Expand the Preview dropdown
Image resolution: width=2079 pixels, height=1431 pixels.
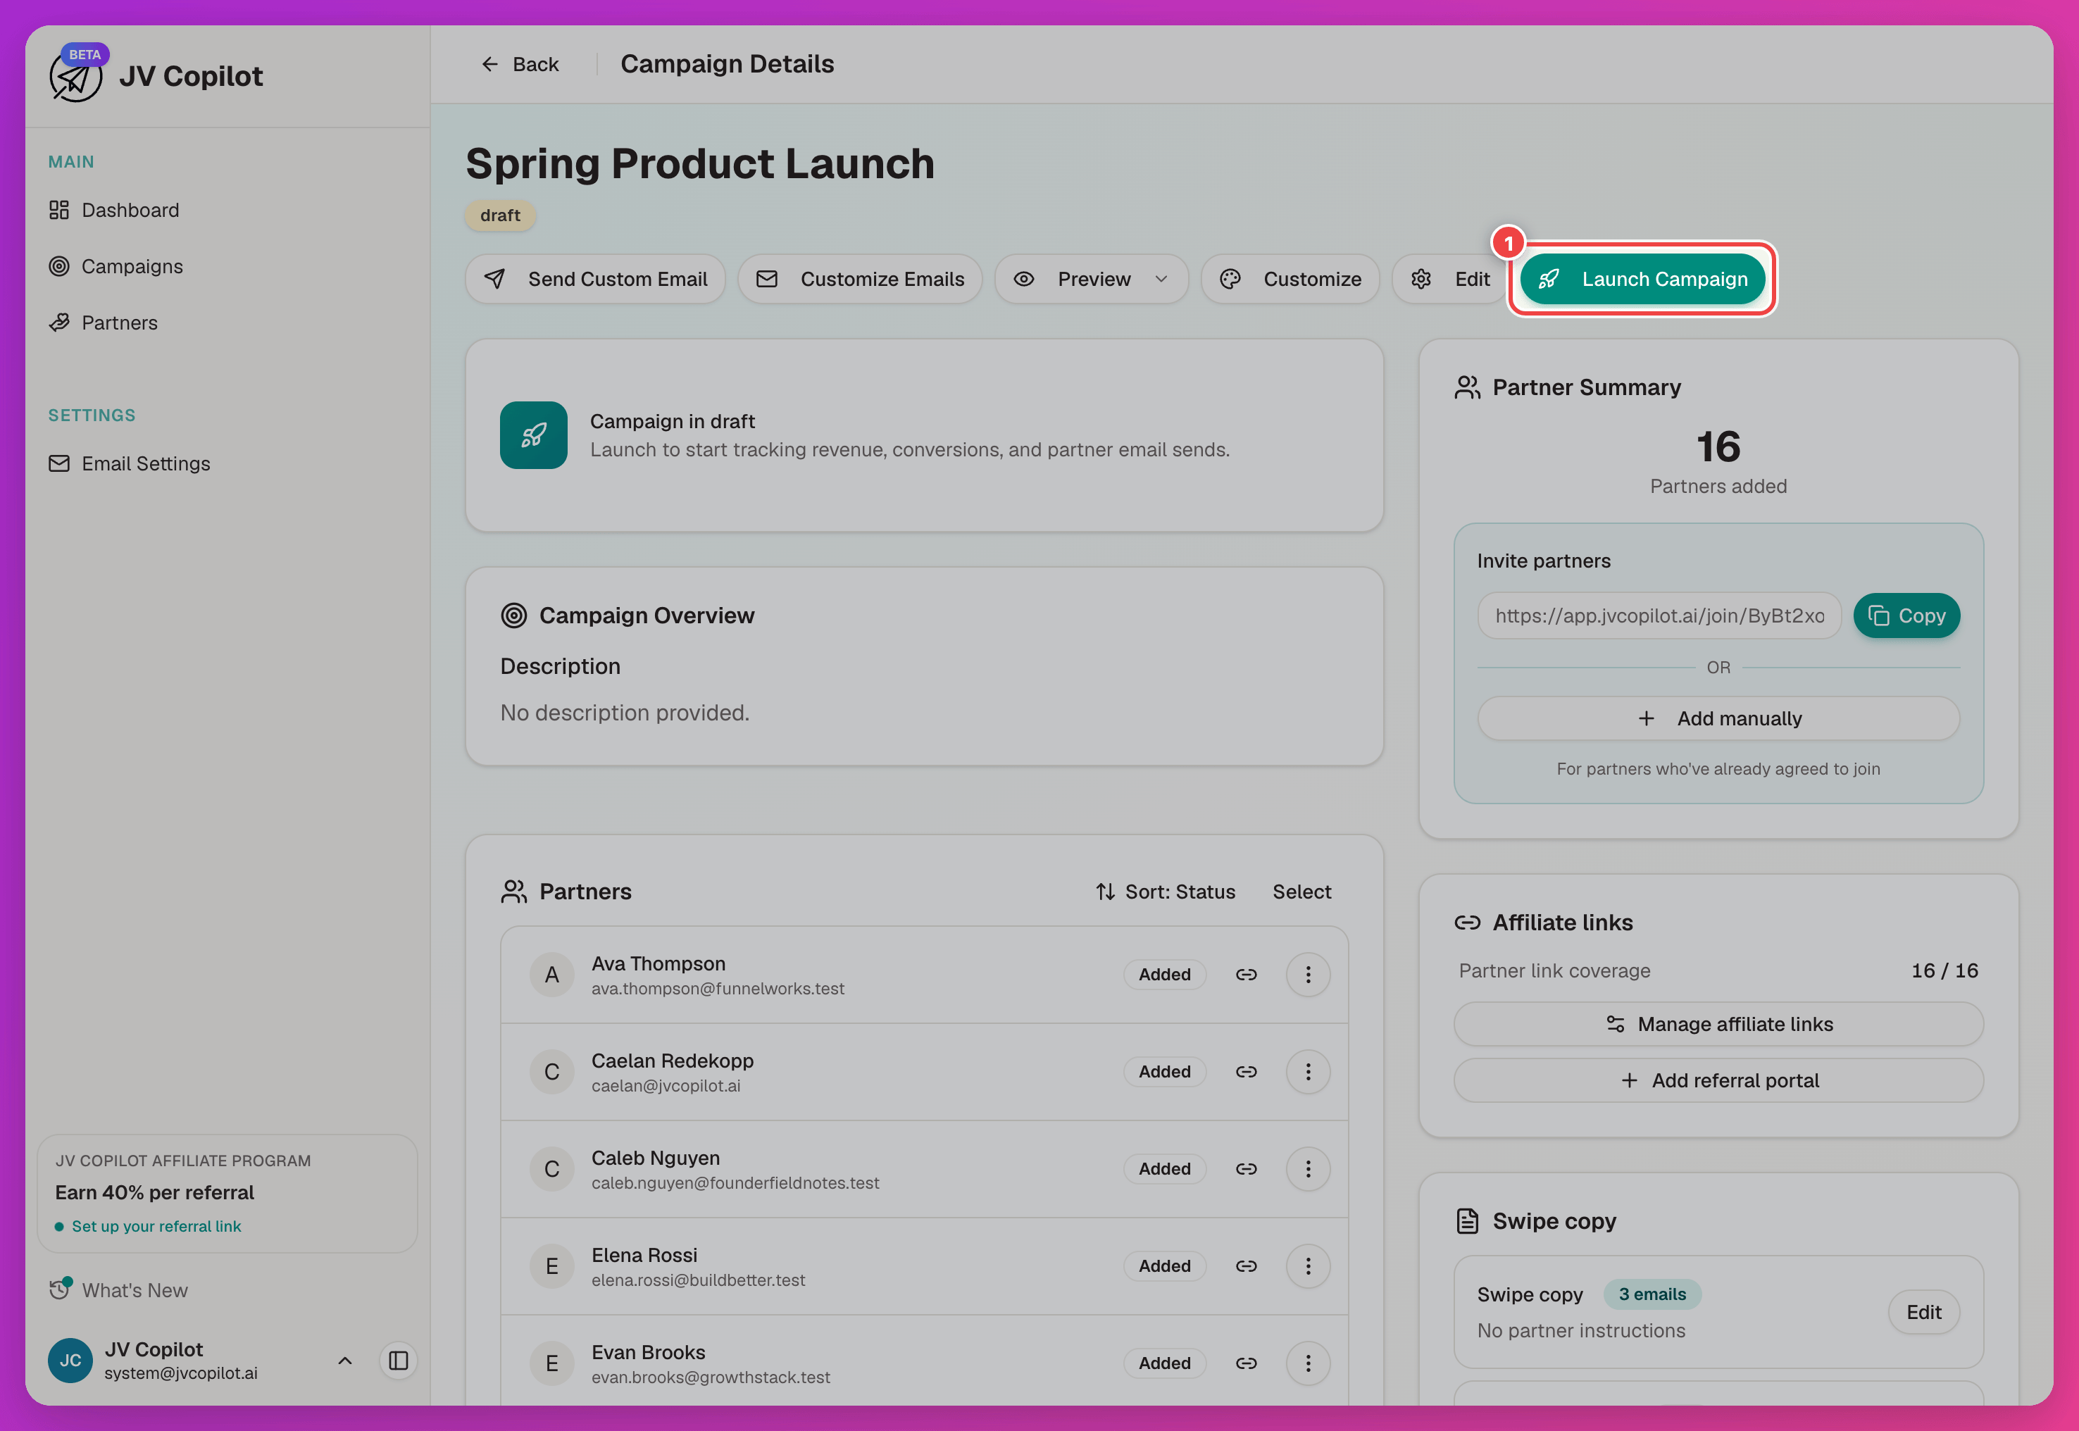click(1091, 279)
